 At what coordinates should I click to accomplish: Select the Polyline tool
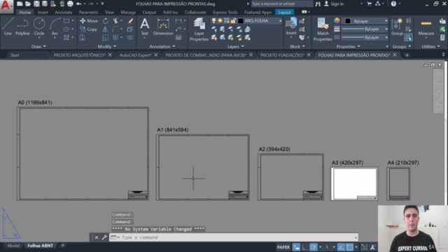click(x=22, y=27)
